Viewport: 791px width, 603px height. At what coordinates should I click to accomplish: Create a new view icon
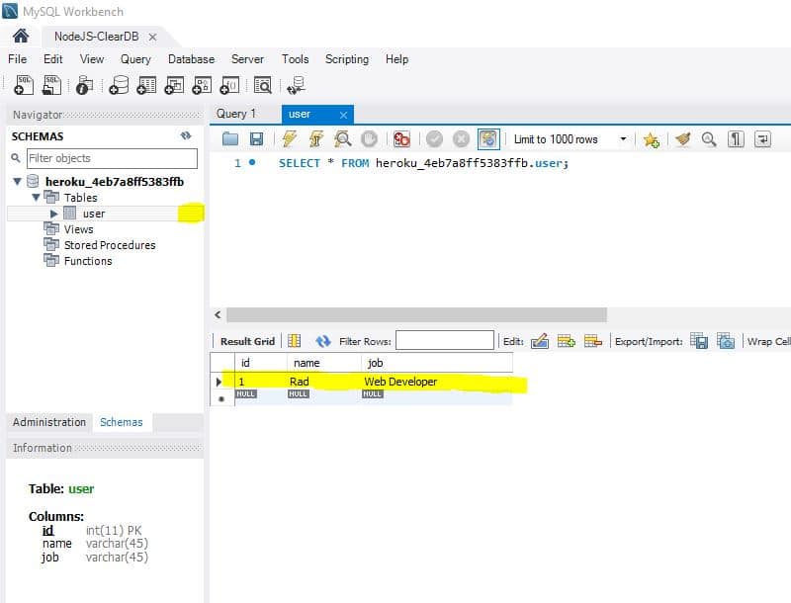(175, 85)
